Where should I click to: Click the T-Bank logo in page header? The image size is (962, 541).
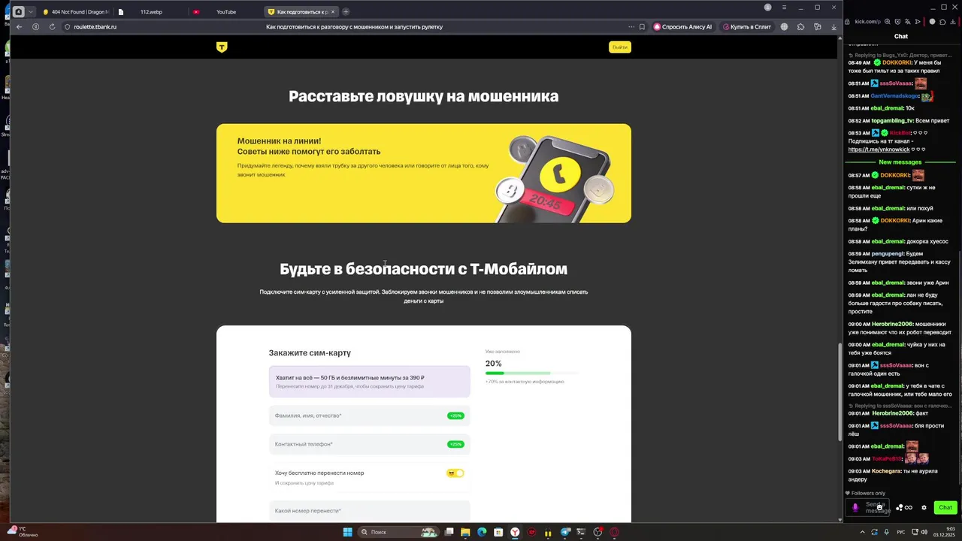[x=222, y=47]
